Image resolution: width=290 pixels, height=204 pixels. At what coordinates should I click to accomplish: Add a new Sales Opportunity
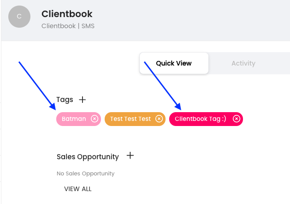130,156
